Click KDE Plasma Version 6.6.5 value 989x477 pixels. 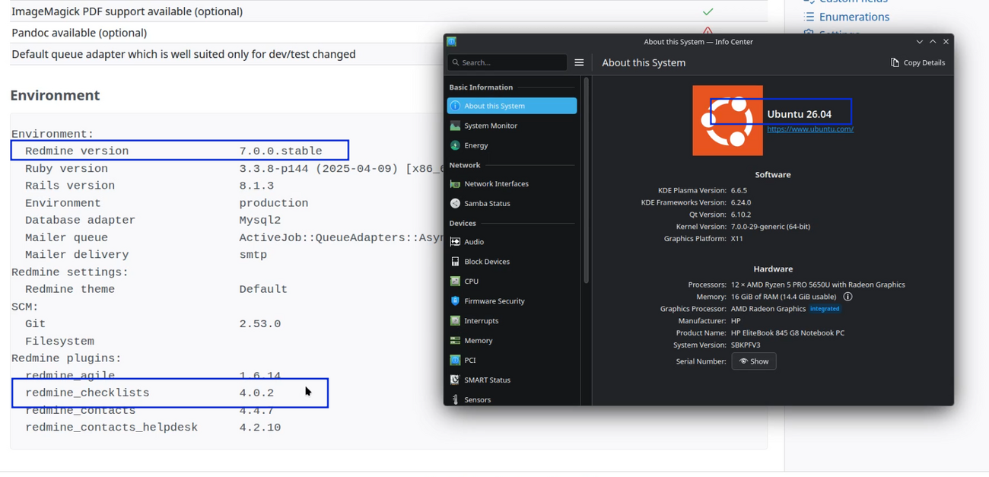click(x=739, y=190)
